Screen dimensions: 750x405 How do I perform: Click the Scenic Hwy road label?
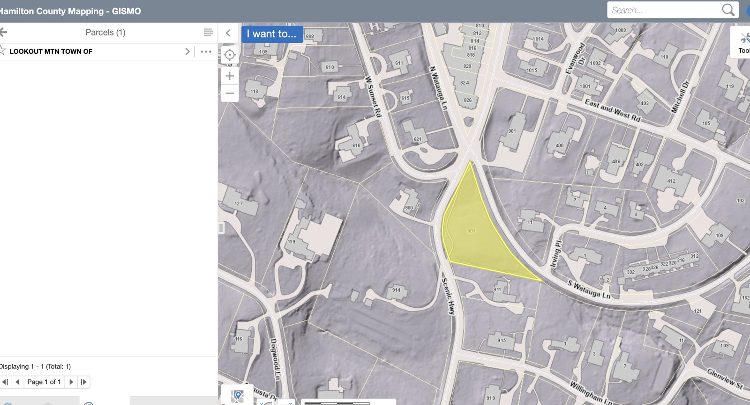point(449,296)
